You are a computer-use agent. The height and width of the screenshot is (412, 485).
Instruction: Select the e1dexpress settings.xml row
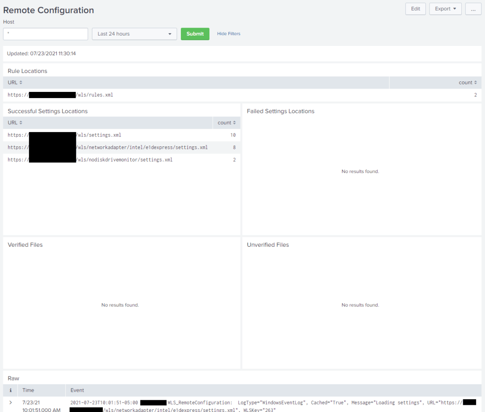(x=141, y=148)
